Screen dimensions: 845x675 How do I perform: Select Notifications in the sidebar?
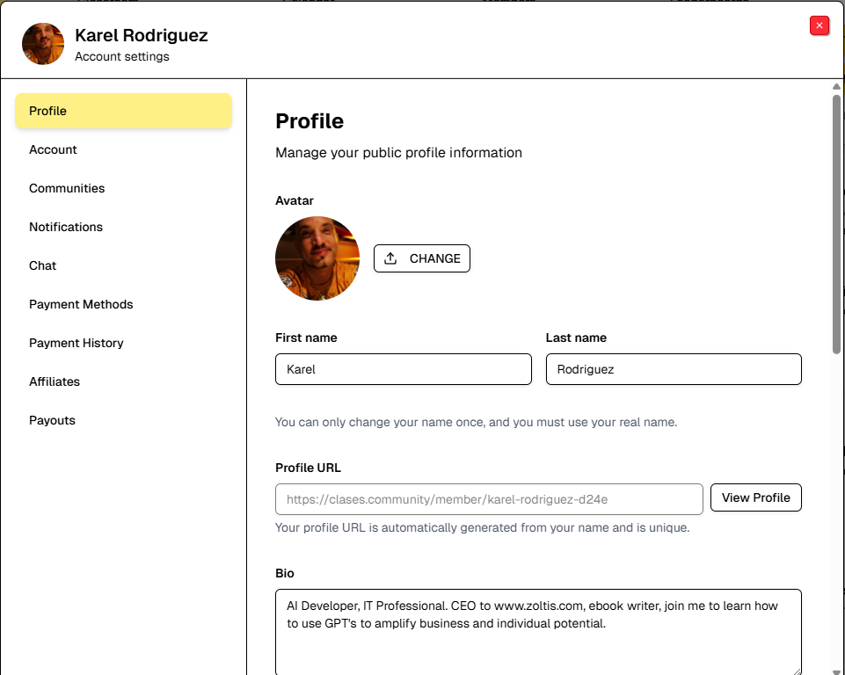coord(66,227)
